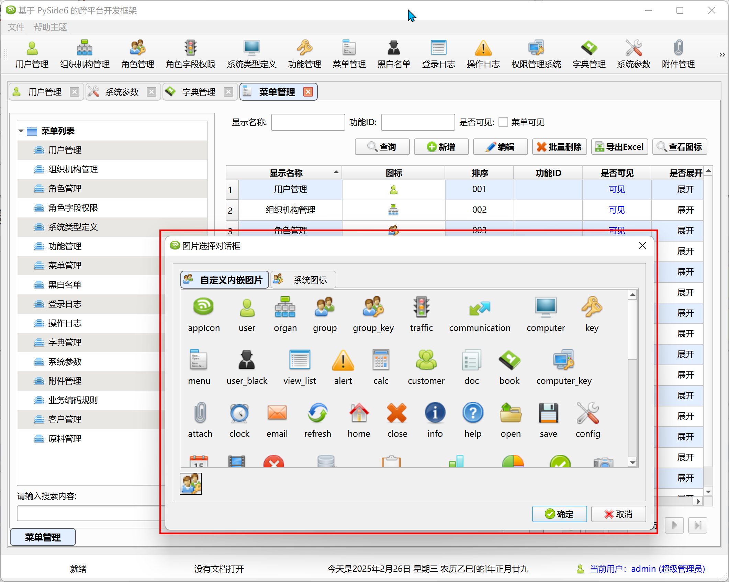Pick the config wrench icon
Viewport: 729px width, 582px height.
coord(587,413)
